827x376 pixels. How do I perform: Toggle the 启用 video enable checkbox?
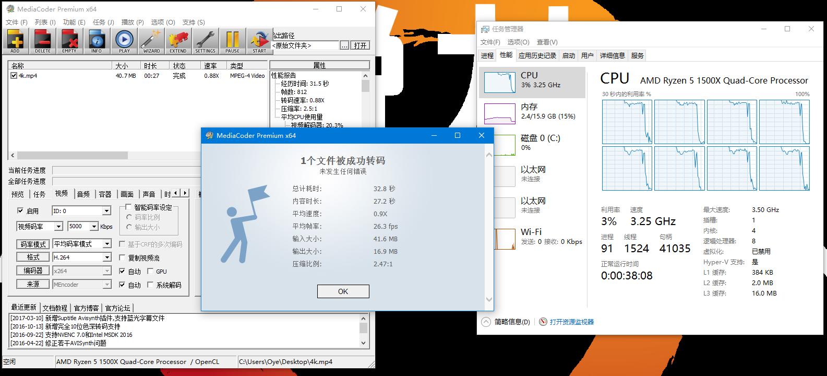pyautogui.click(x=20, y=211)
